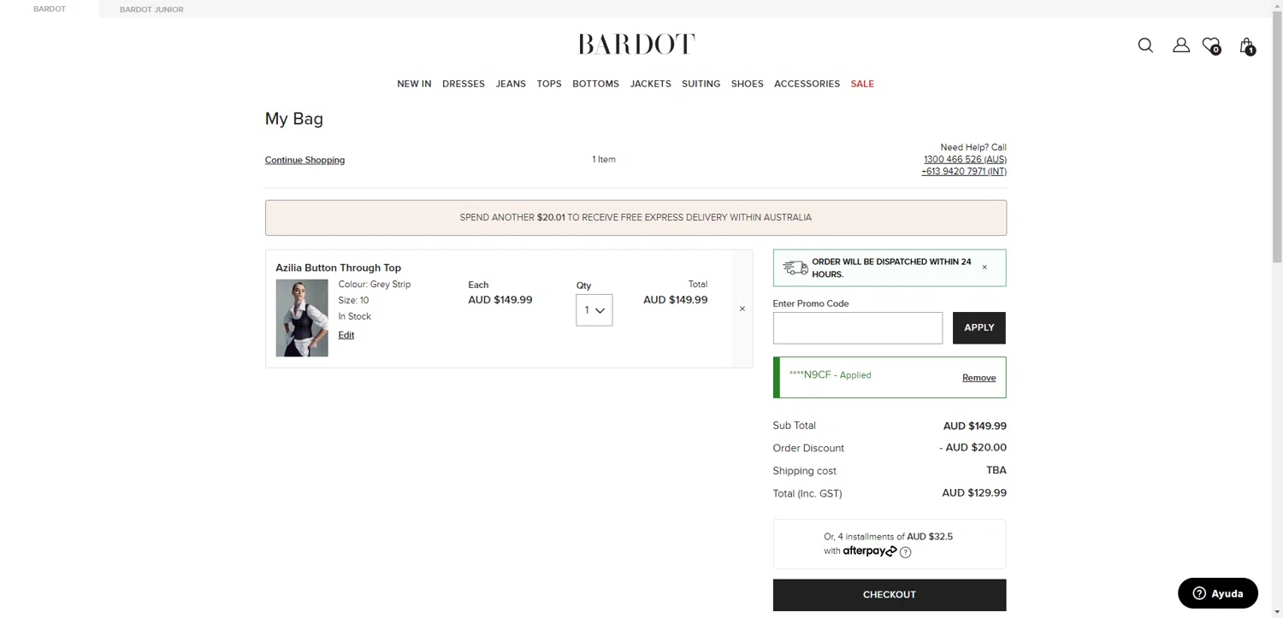Click Edit under the Azilia top
Viewport: 1283px width, 618px height.
point(346,335)
